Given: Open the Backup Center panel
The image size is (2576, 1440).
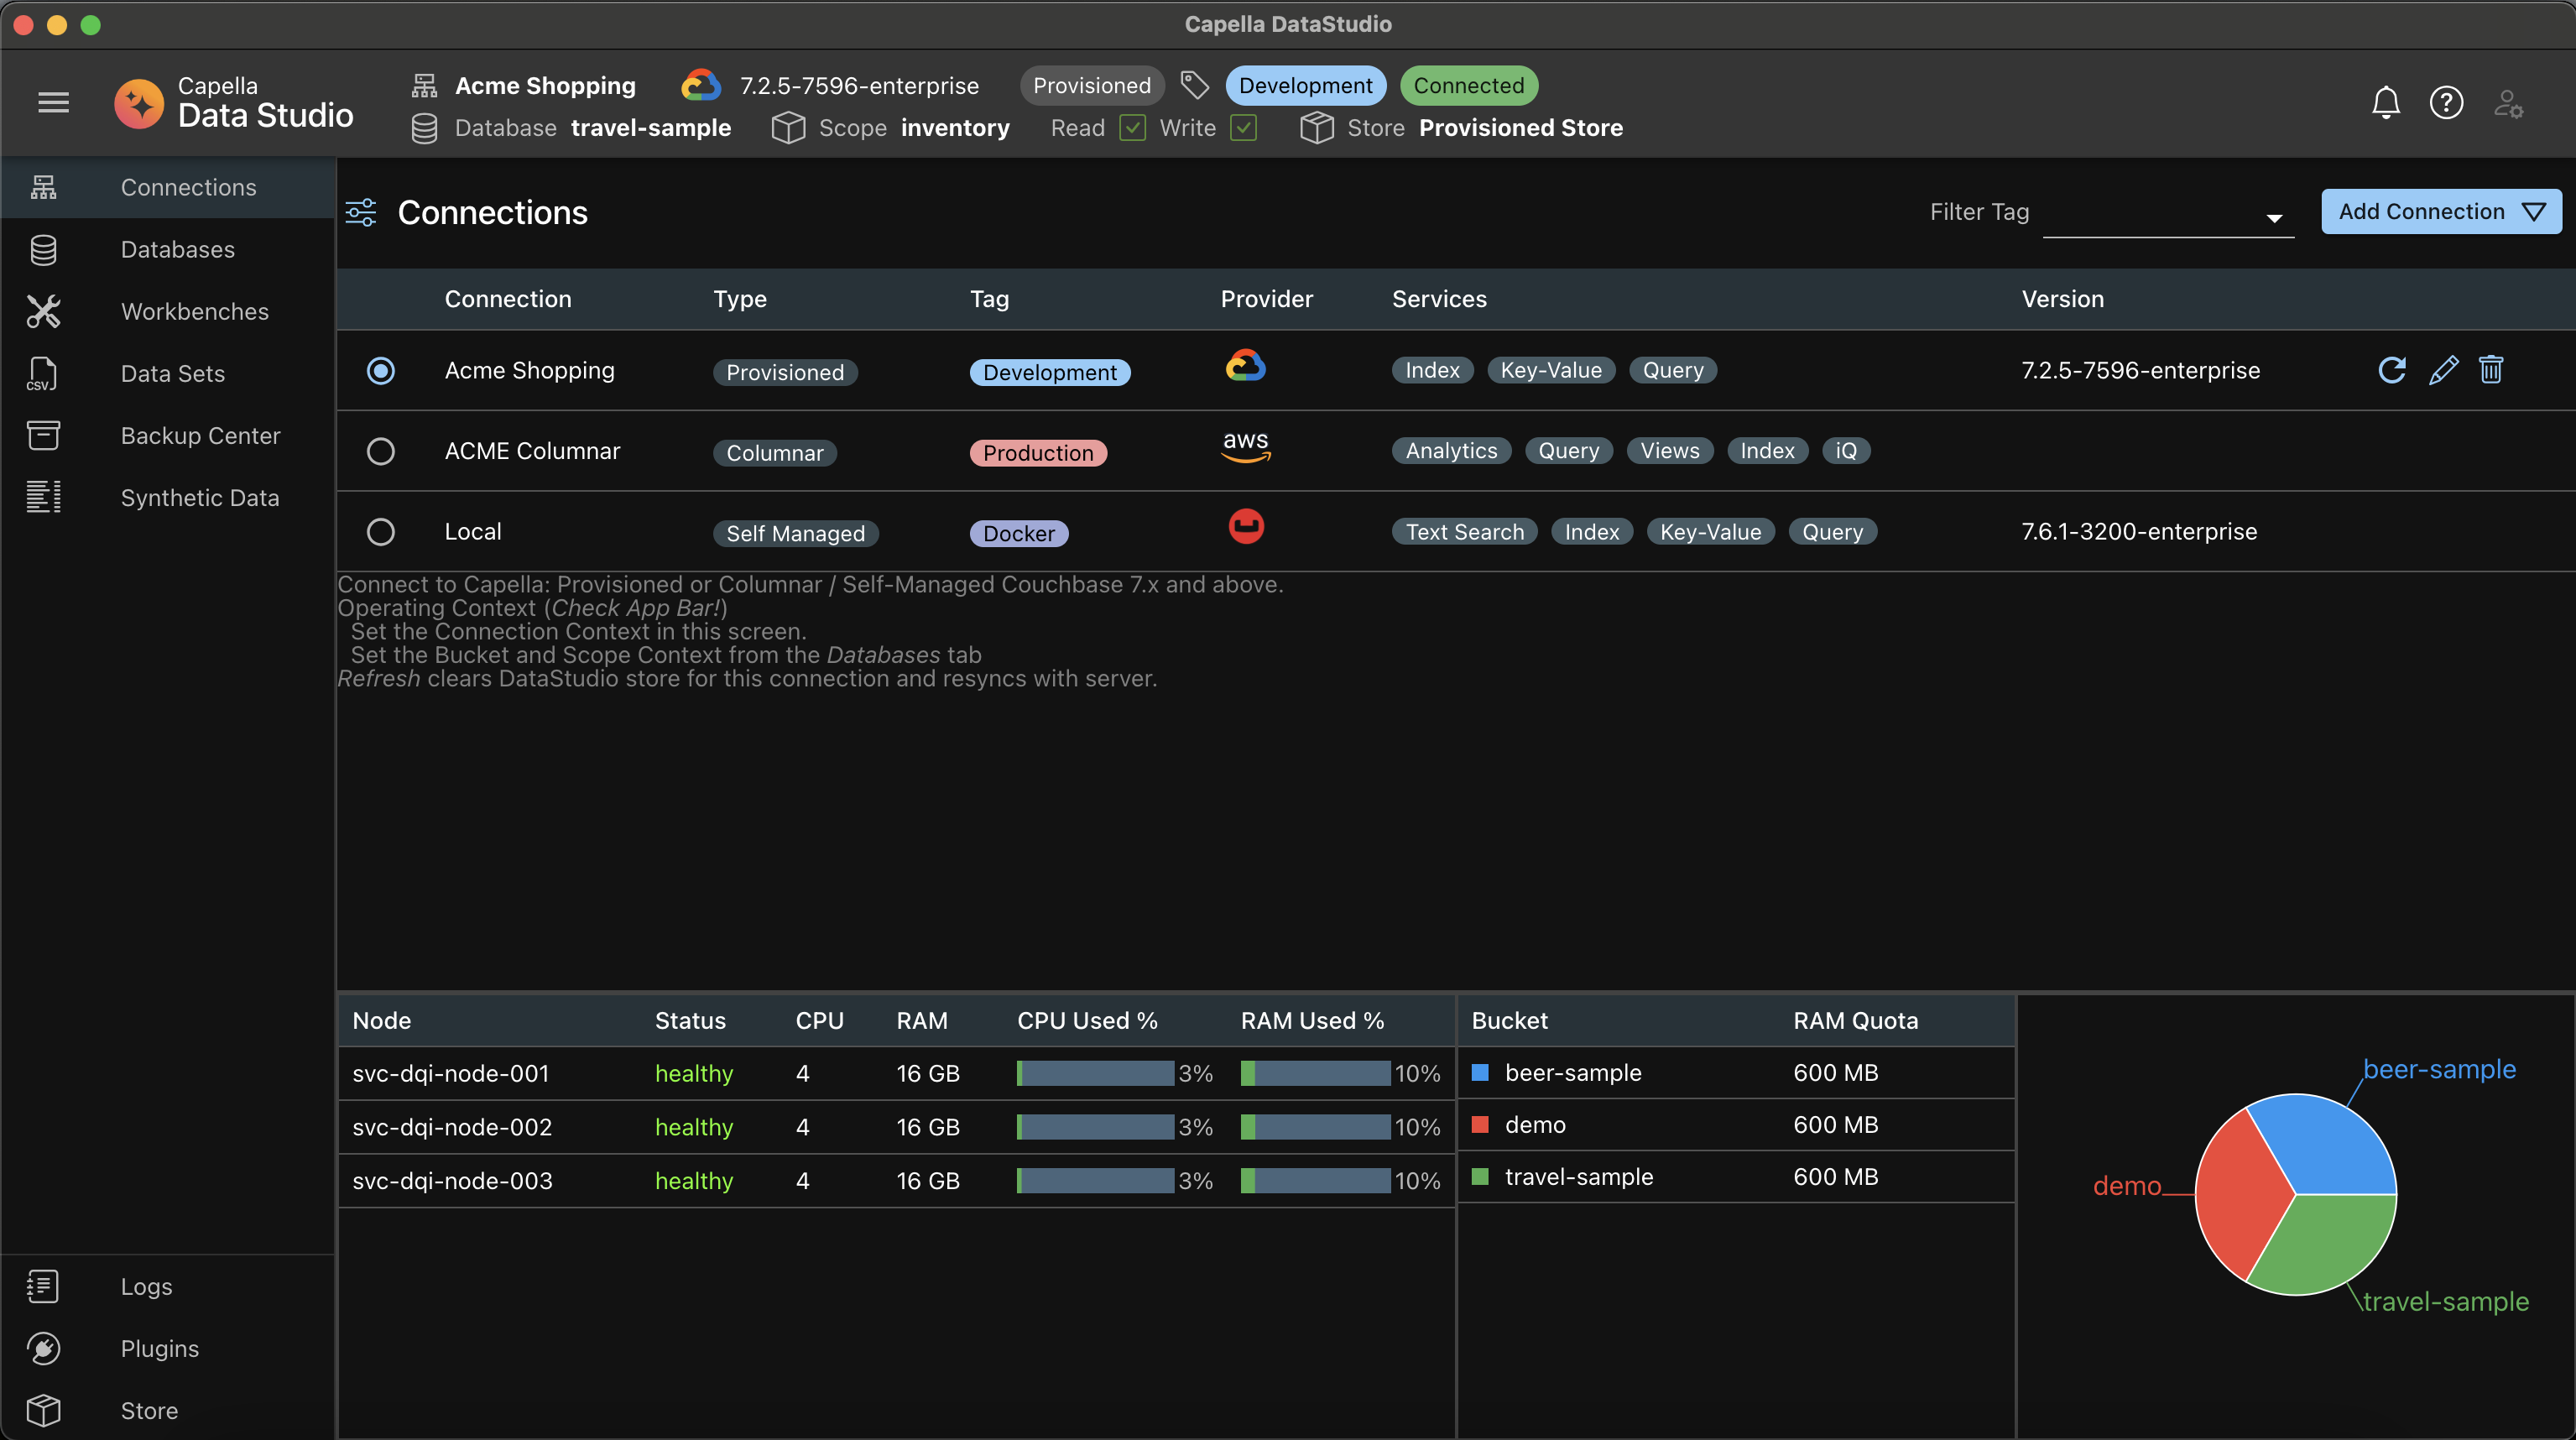Looking at the screenshot, I should (200, 433).
